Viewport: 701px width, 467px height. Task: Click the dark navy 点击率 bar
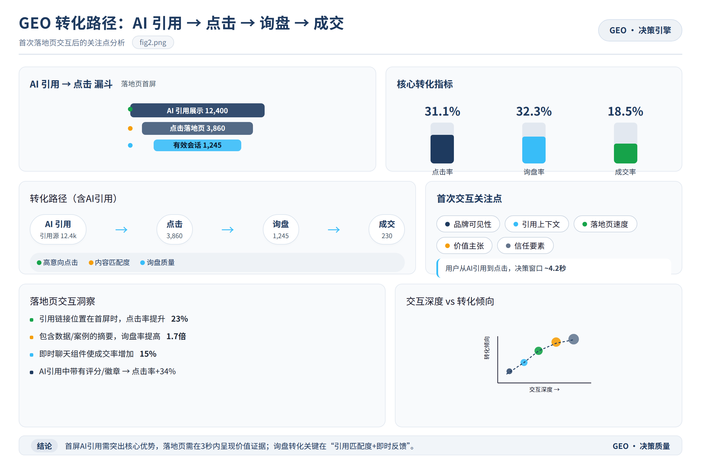coord(442,149)
